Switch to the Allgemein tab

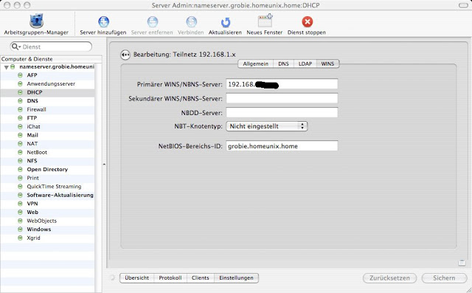click(x=256, y=63)
